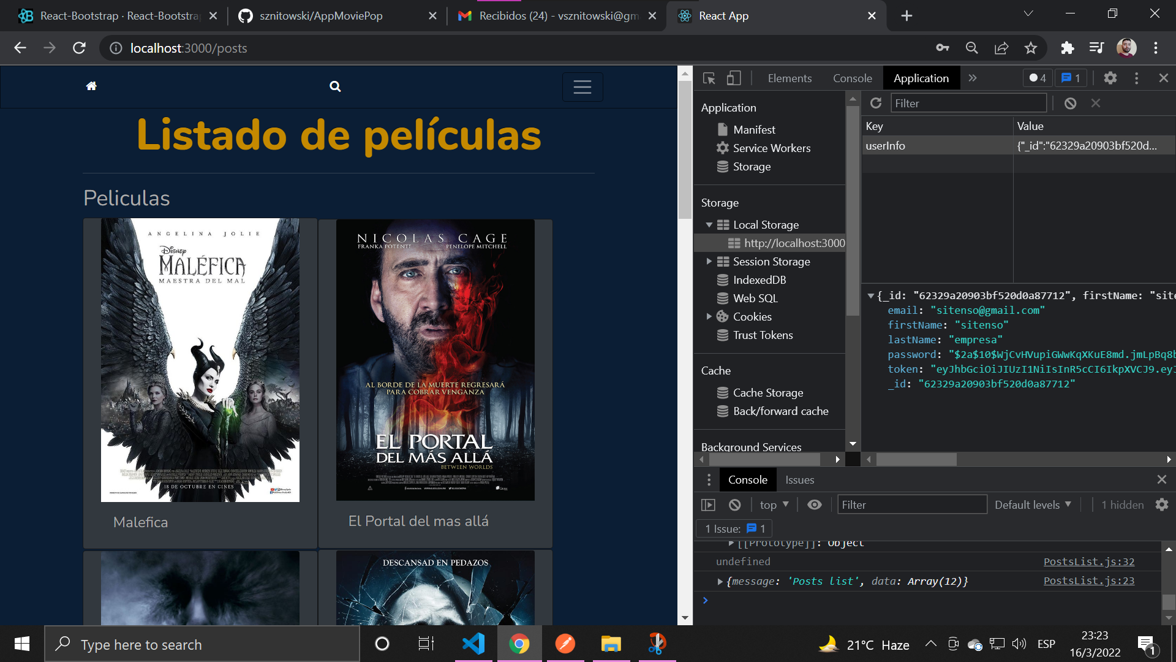Switch to the Elements tab in DevTools
The height and width of the screenshot is (662, 1176).
click(x=790, y=78)
